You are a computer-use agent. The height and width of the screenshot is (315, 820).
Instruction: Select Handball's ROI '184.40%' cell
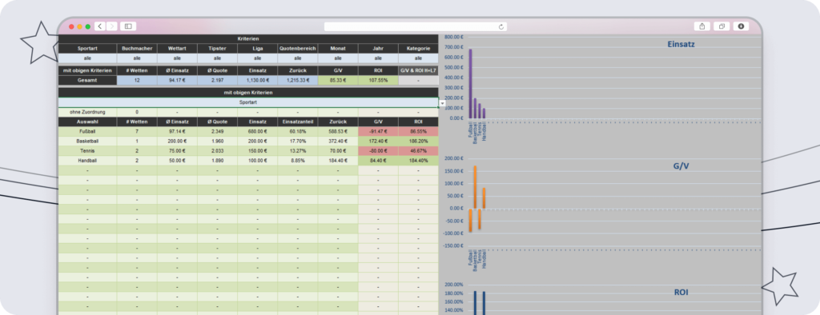click(418, 161)
